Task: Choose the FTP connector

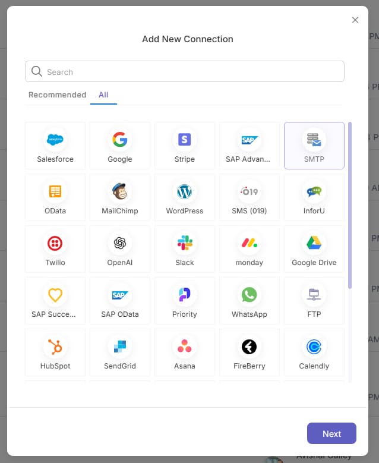Action: coord(314,301)
